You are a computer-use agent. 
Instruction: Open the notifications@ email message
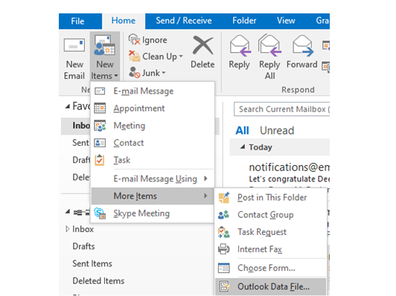[289, 173]
